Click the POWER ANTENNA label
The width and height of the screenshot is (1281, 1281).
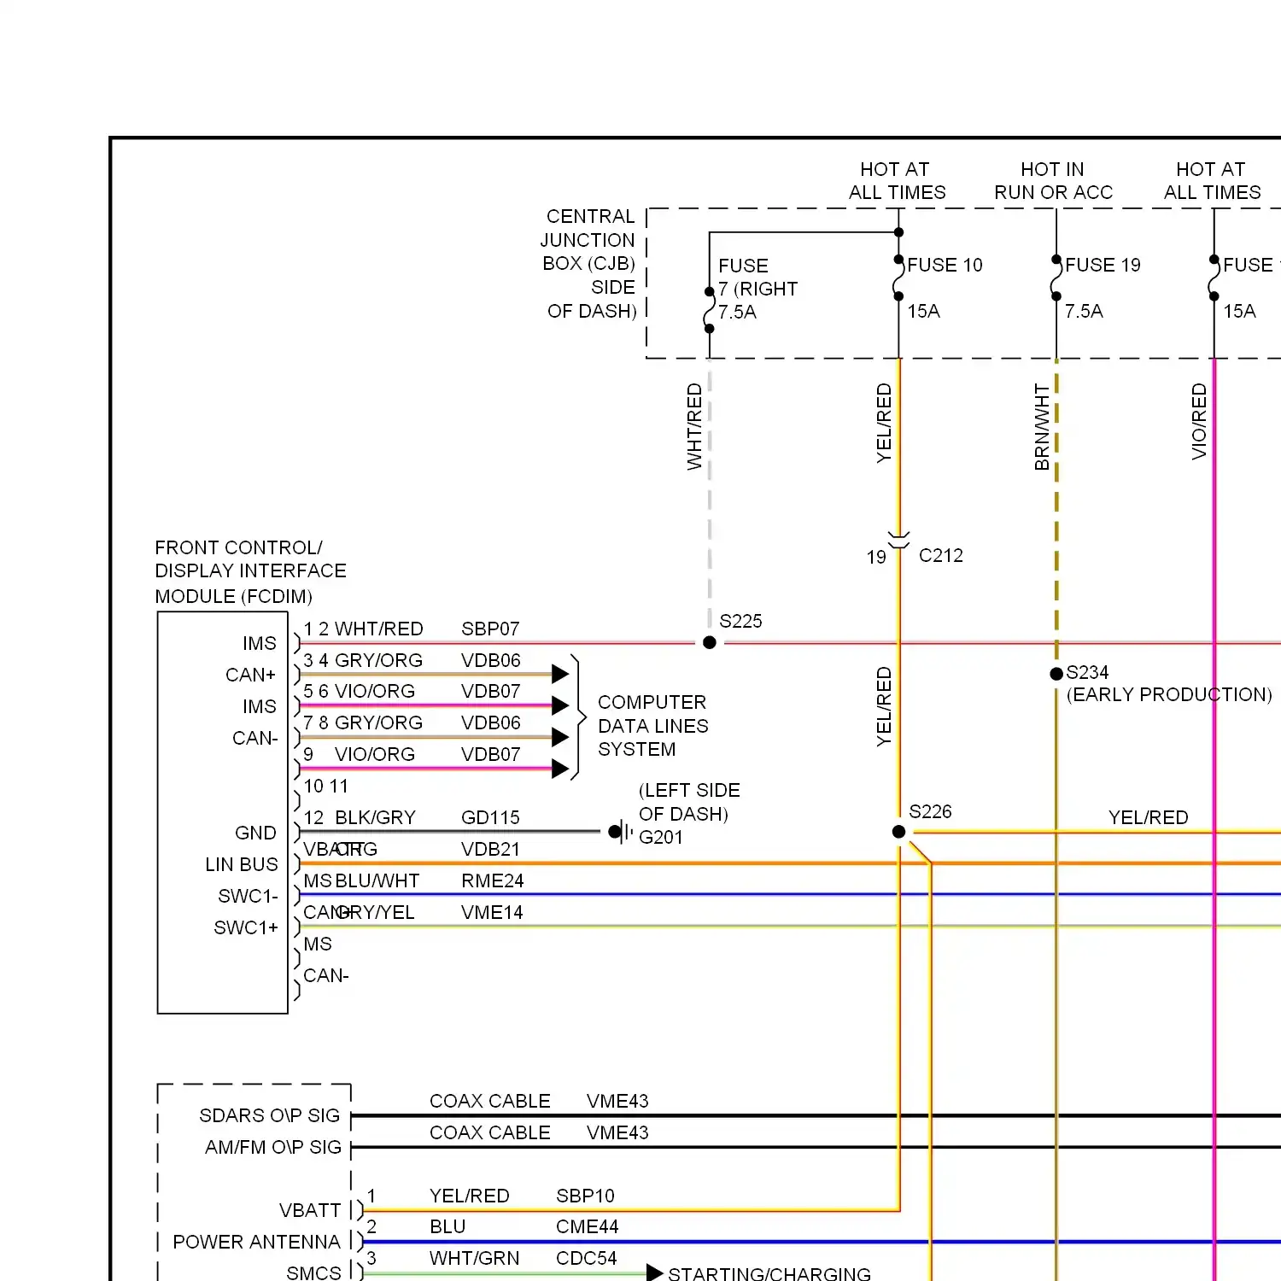256,1242
